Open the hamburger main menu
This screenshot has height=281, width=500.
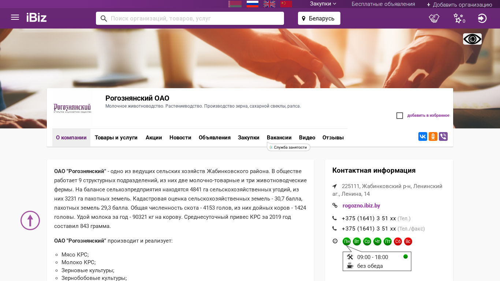15,17
